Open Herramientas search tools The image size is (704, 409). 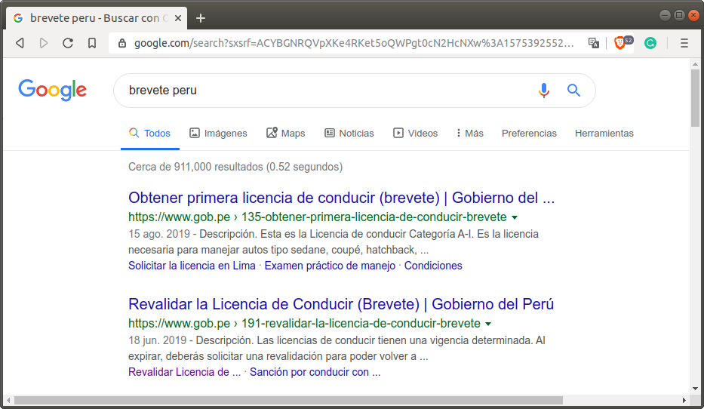click(x=604, y=134)
